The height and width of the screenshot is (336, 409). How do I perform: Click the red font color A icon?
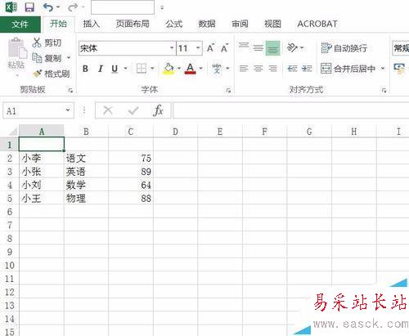190,69
